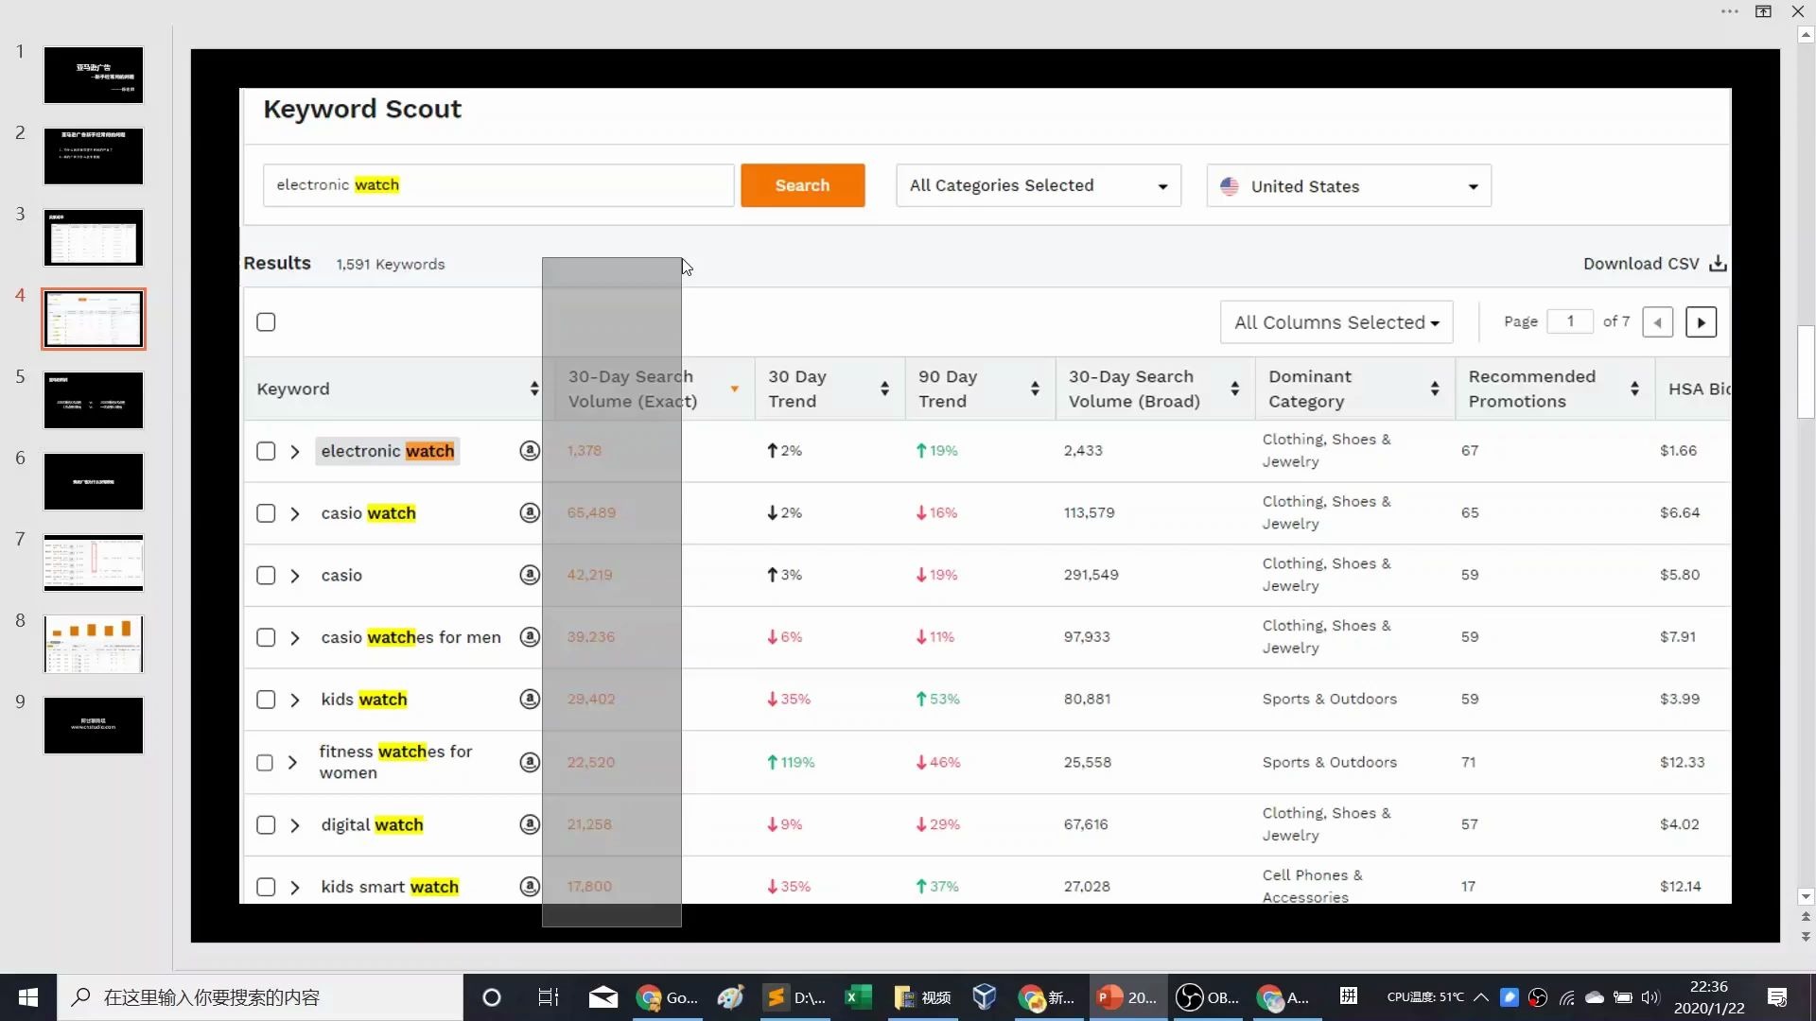
Task: Open the Mail app from taskbar
Action: pos(602,997)
